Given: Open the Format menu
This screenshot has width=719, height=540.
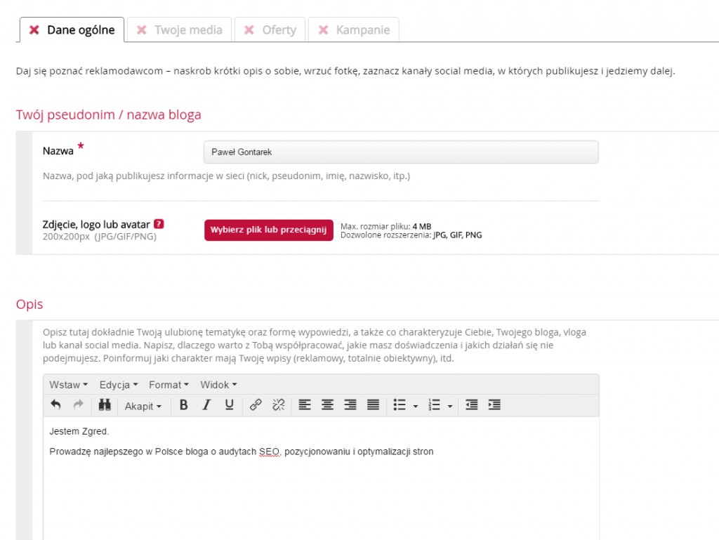Looking at the screenshot, I should coord(169,385).
